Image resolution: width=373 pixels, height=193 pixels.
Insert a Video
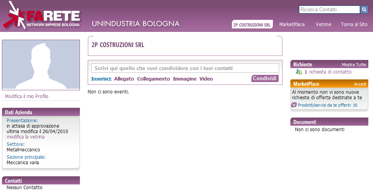pos(206,79)
